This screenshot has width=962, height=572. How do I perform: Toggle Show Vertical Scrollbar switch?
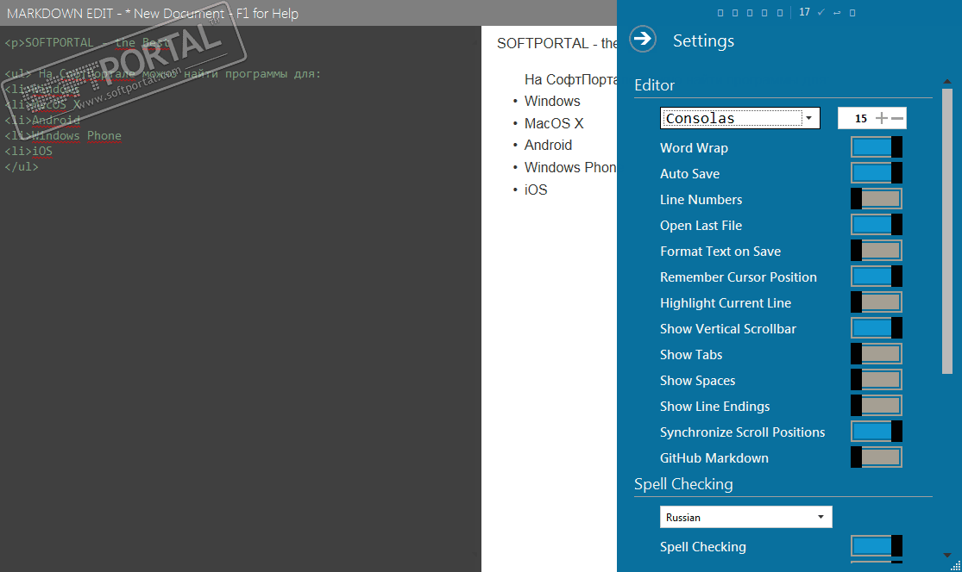(x=876, y=328)
